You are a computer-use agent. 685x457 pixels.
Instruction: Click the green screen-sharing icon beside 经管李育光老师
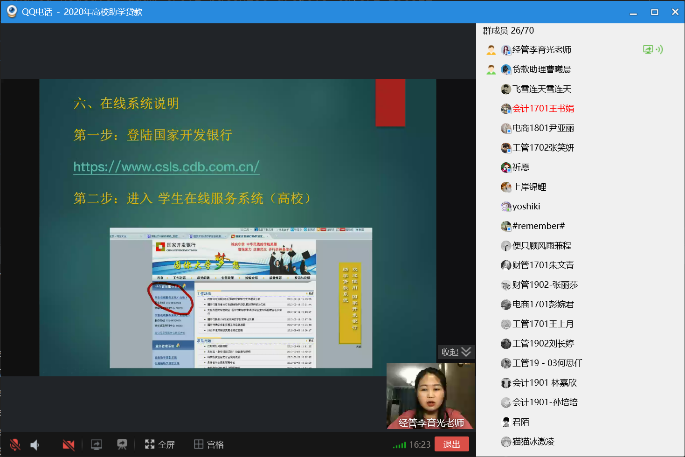(x=648, y=49)
